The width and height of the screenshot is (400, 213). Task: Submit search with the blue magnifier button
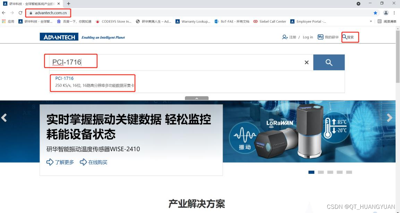[329, 62]
